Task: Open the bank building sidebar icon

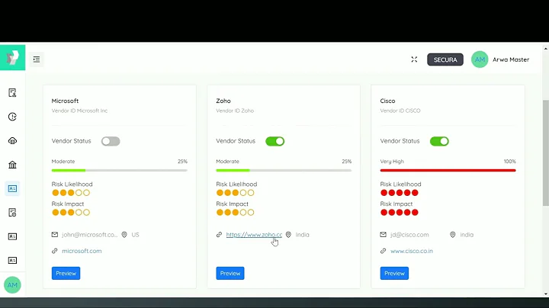Action: click(12, 165)
